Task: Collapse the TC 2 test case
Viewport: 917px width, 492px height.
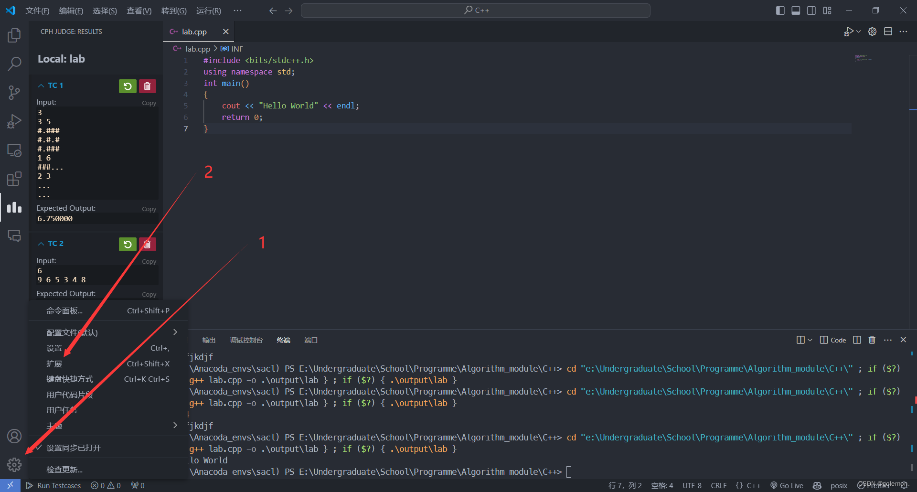Action: tap(41, 244)
